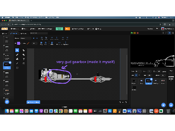The height and width of the screenshot is (131, 175).
Task: Click the Group icon
Action: tap(42, 38)
